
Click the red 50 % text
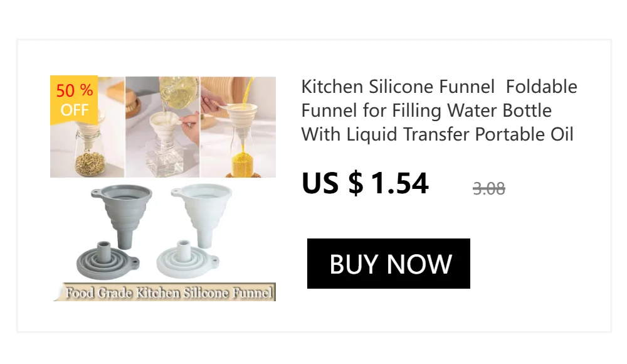click(75, 90)
